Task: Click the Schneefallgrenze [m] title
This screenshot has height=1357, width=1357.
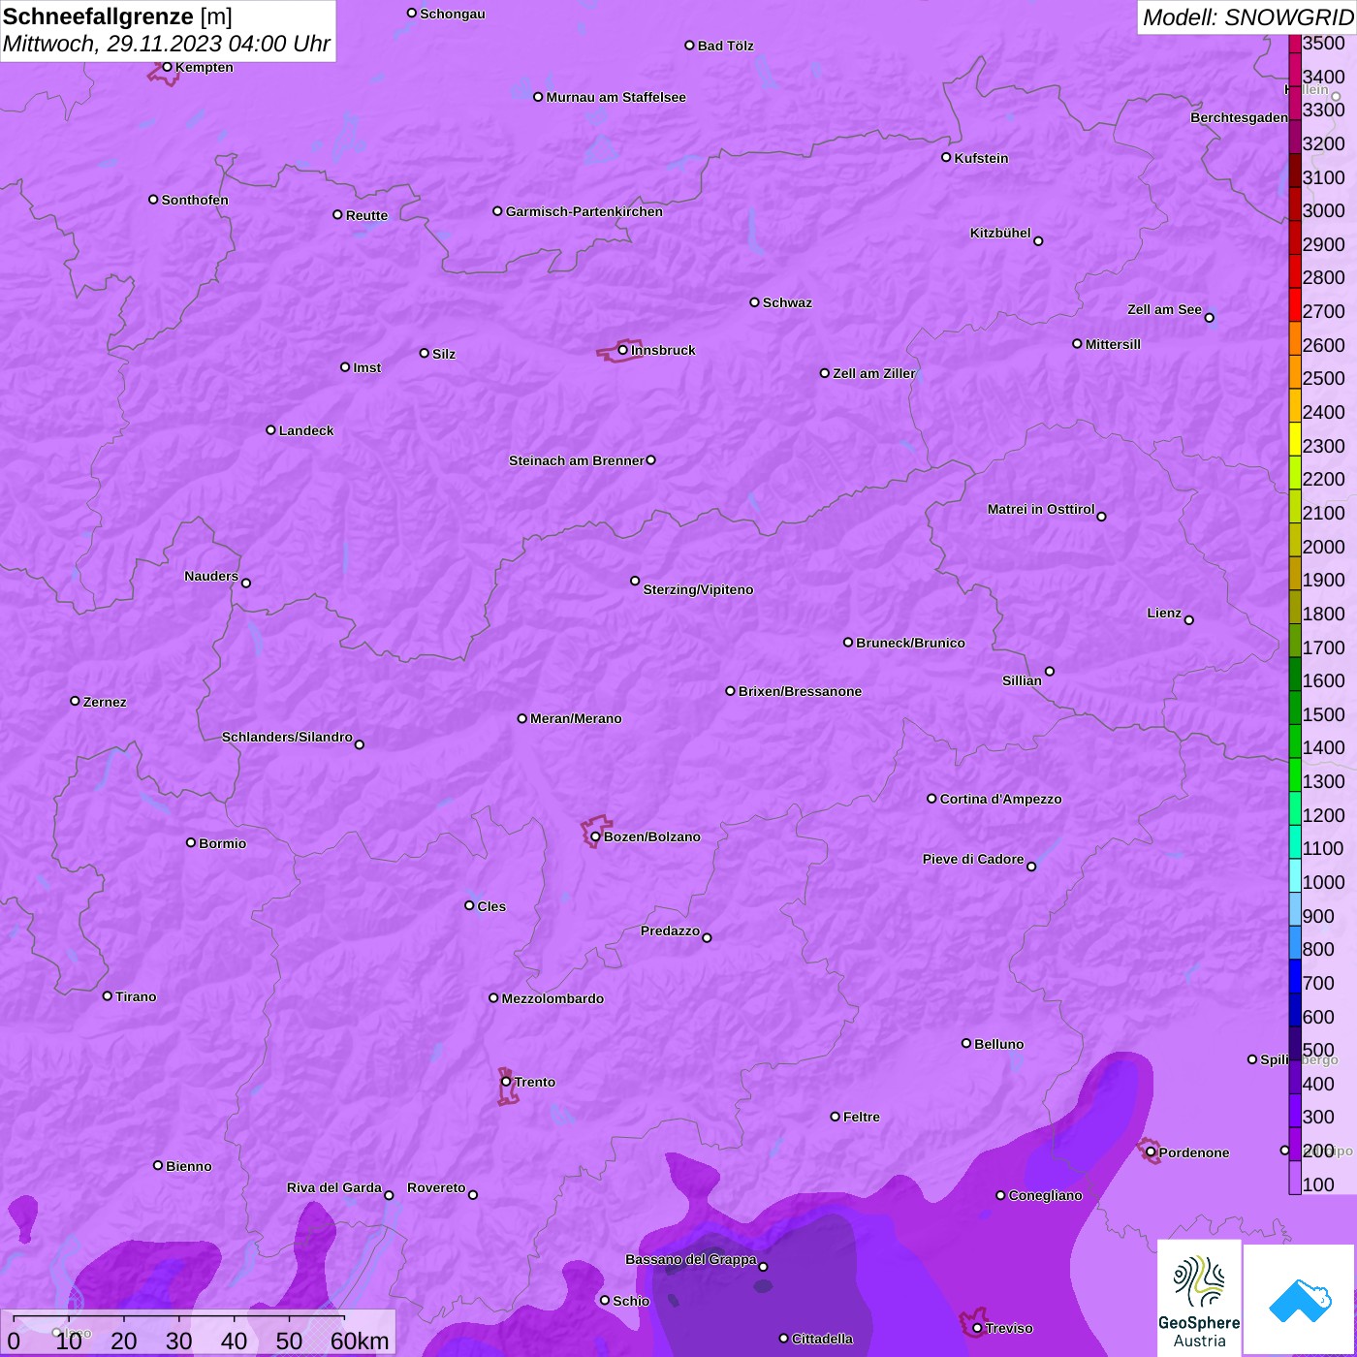Action: (117, 16)
